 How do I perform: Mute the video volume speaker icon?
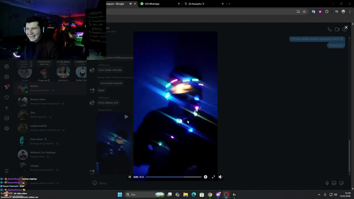(220, 177)
